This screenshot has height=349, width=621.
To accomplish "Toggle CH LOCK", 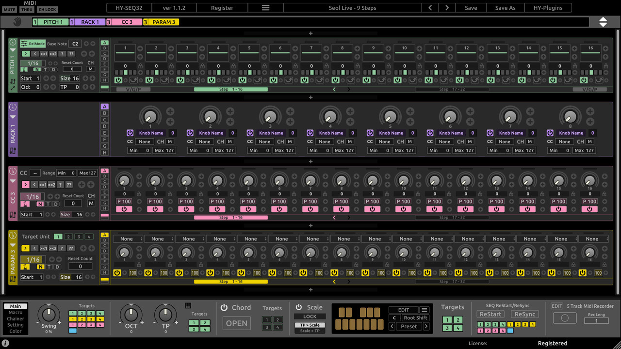I will pyautogui.click(x=47, y=10).
